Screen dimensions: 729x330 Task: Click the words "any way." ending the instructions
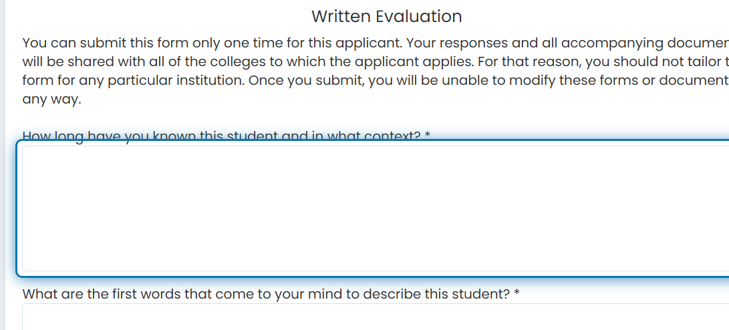tap(51, 100)
